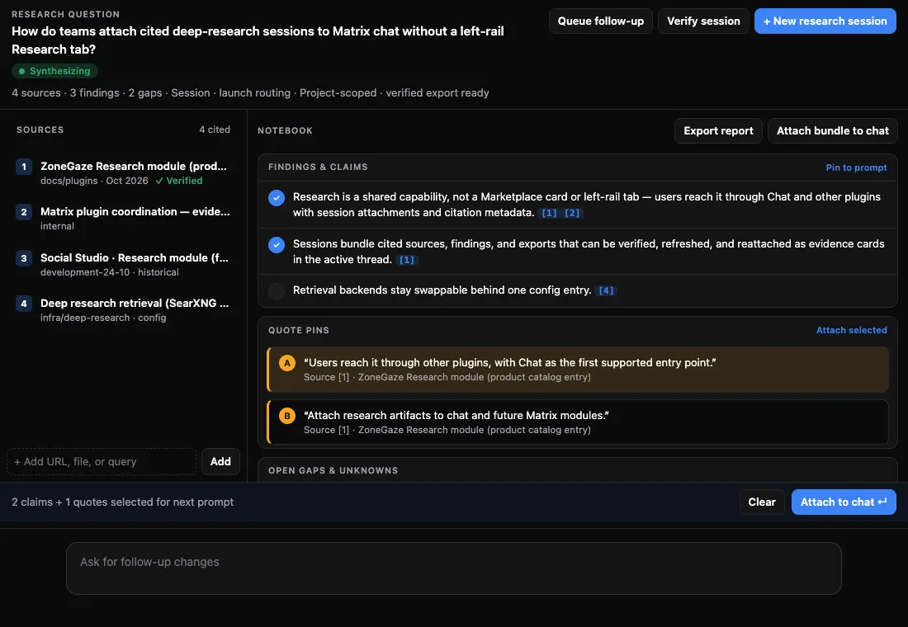
Task: Click Export report button
Action: (x=719, y=131)
